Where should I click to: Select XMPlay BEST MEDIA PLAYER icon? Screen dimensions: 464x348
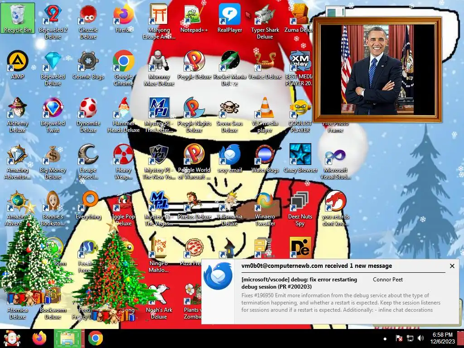click(x=299, y=68)
